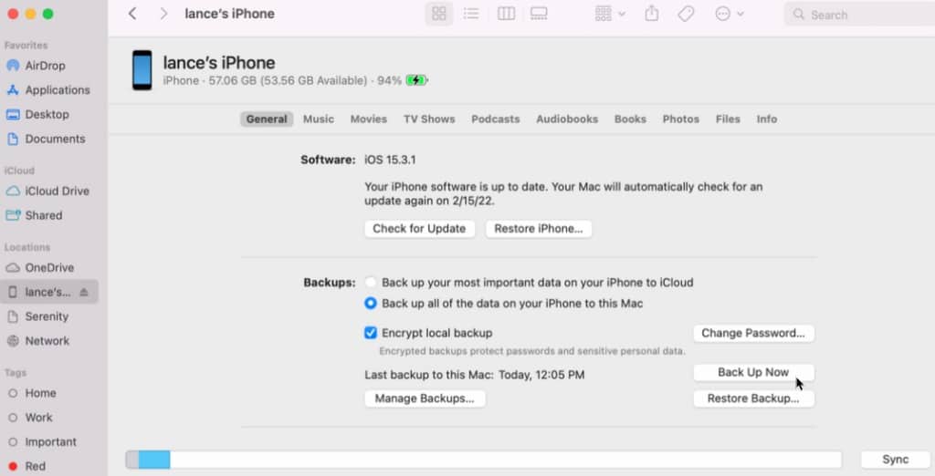
Task: Click the Edit Tags icon
Action: point(686,14)
